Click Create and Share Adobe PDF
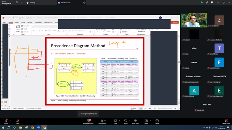This screenshot has height=130, width=232. coord(141,30)
